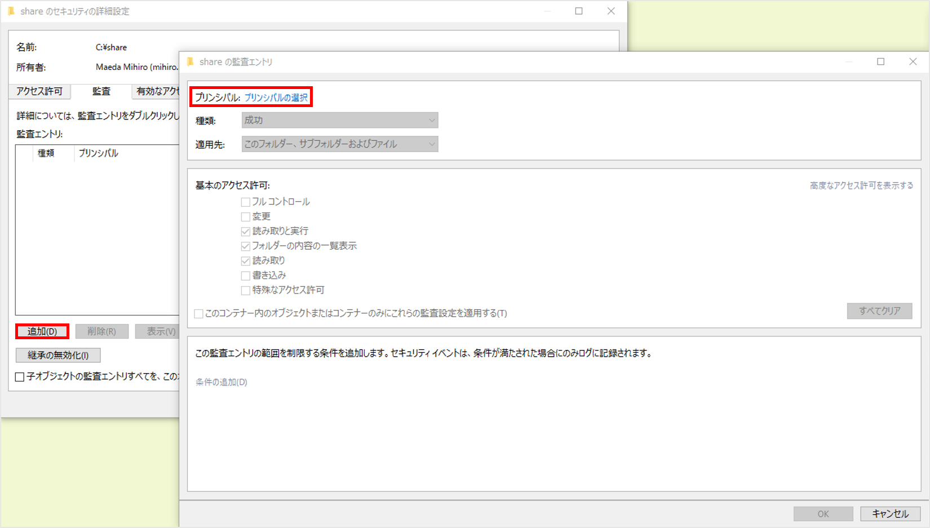The width and height of the screenshot is (930, 528).
Task: Minimize the share の監査エントリ dialog
Action: click(x=849, y=61)
